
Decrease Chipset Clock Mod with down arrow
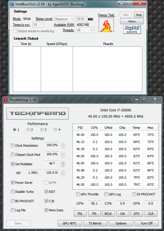(x=63, y=156)
